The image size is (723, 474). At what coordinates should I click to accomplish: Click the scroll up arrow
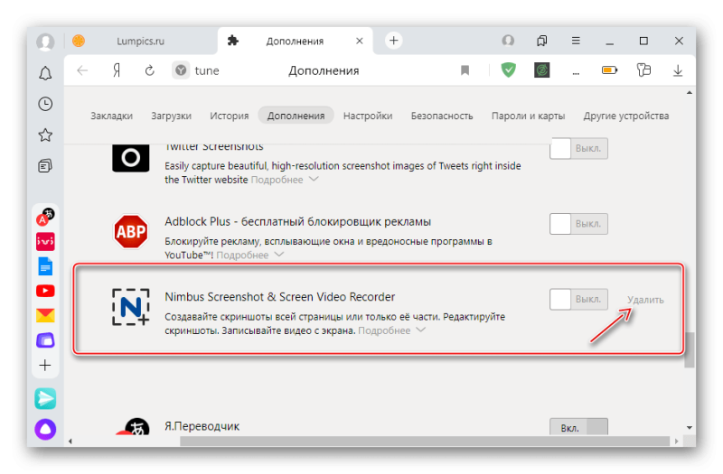(690, 93)
